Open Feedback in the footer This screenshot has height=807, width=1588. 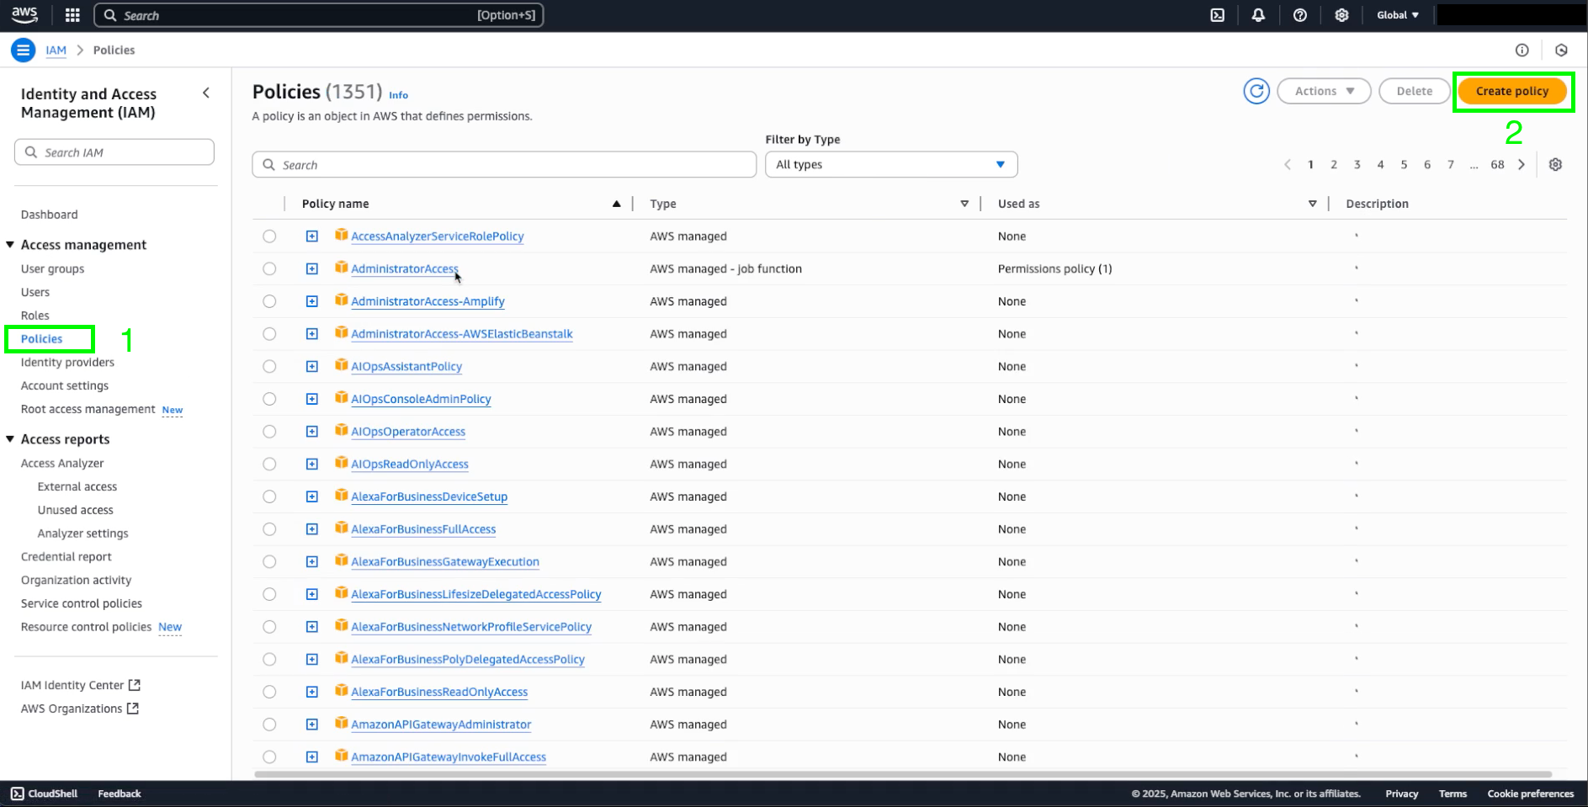[119, 794]
